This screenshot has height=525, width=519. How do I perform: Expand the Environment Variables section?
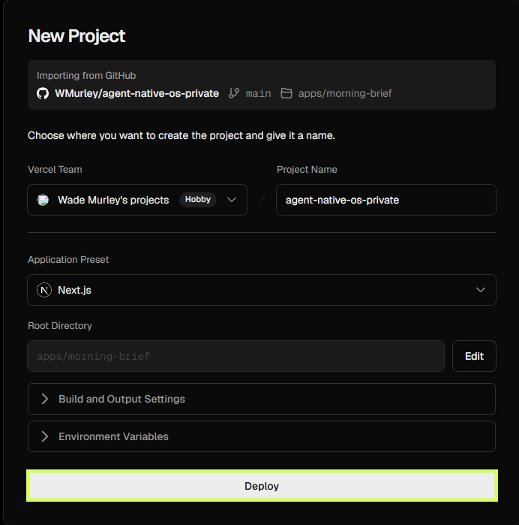262,436
